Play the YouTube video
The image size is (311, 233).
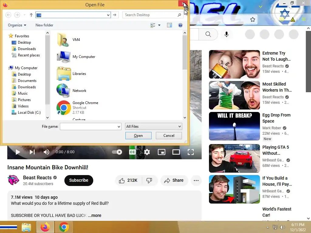coord(18,152)
